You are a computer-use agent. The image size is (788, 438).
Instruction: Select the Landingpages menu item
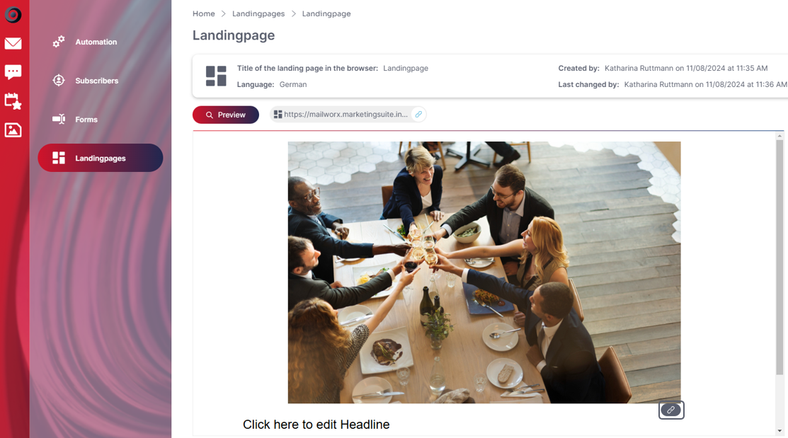101,158
